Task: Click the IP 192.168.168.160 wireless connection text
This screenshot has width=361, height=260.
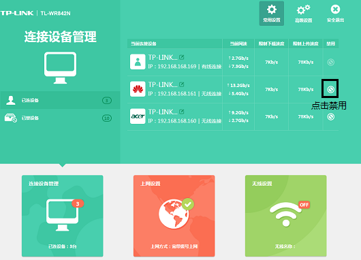Action: pyautogui.click(x=185, y=120)
